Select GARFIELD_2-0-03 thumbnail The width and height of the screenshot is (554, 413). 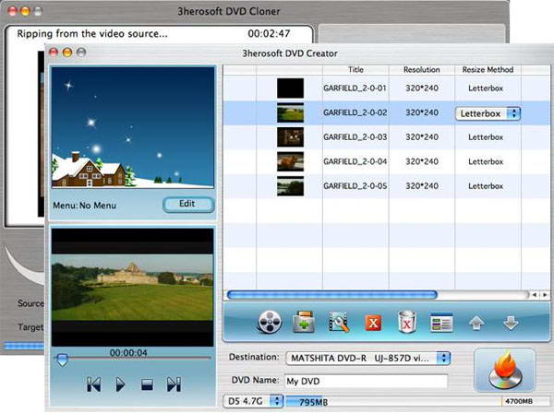290,136
